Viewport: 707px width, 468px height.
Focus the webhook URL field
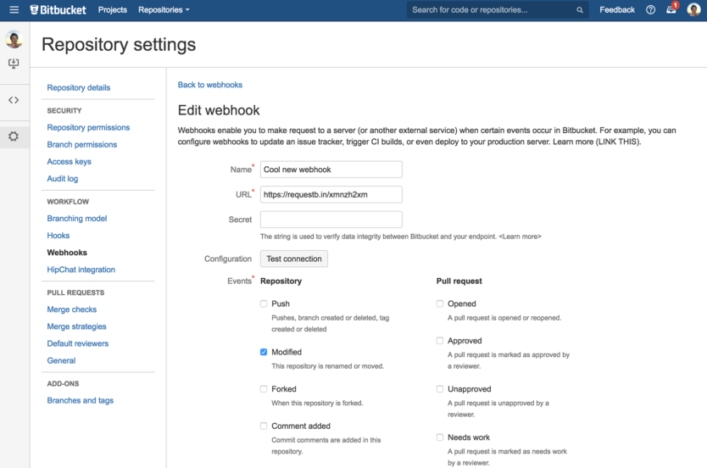(x=331, y=195)
